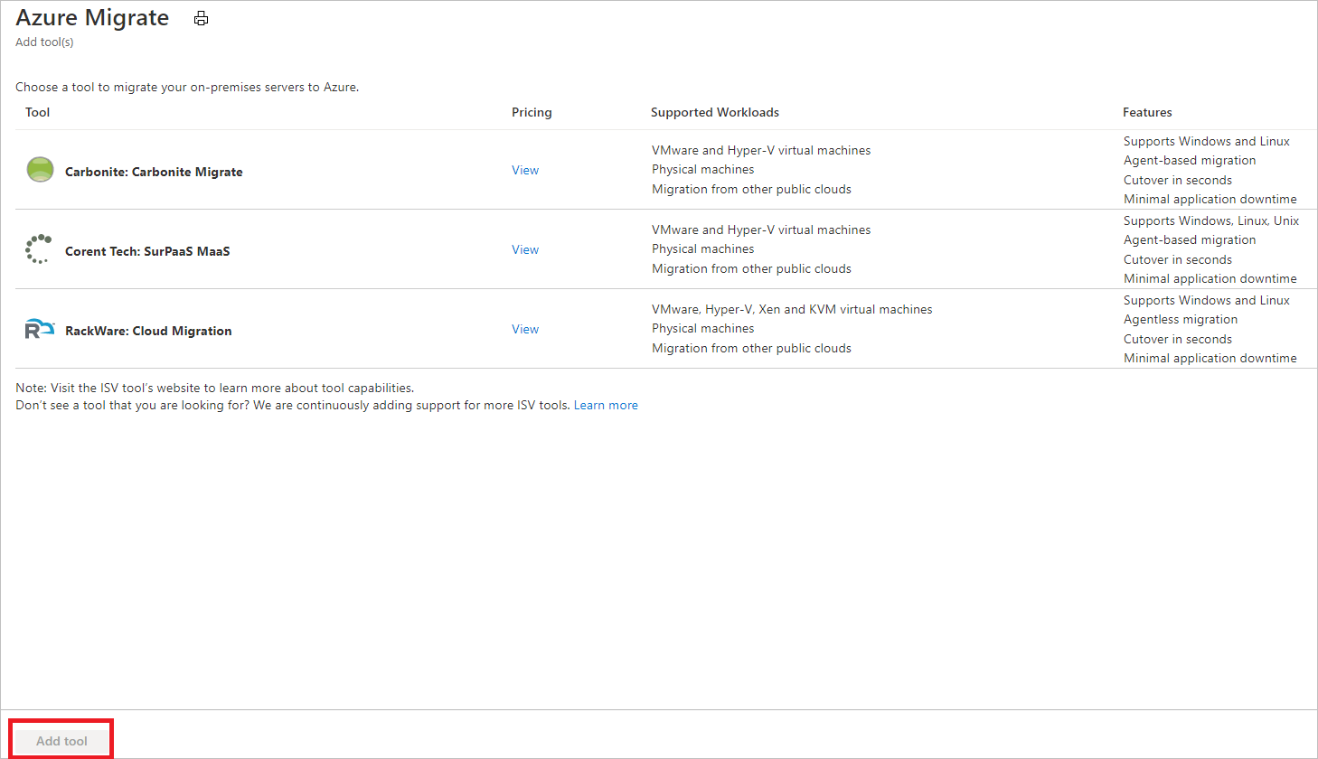Select the Carbonite: Carbonite Migrate tool row
Viewport: 1318px width, 759px height.
click(x=154, y=172)
